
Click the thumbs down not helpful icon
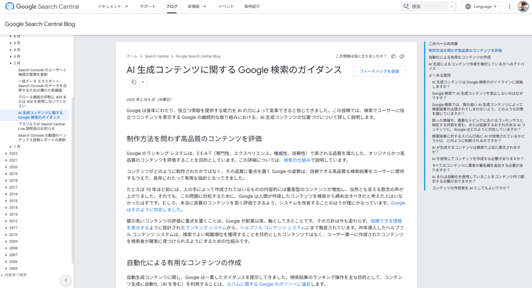coord(402,56)
